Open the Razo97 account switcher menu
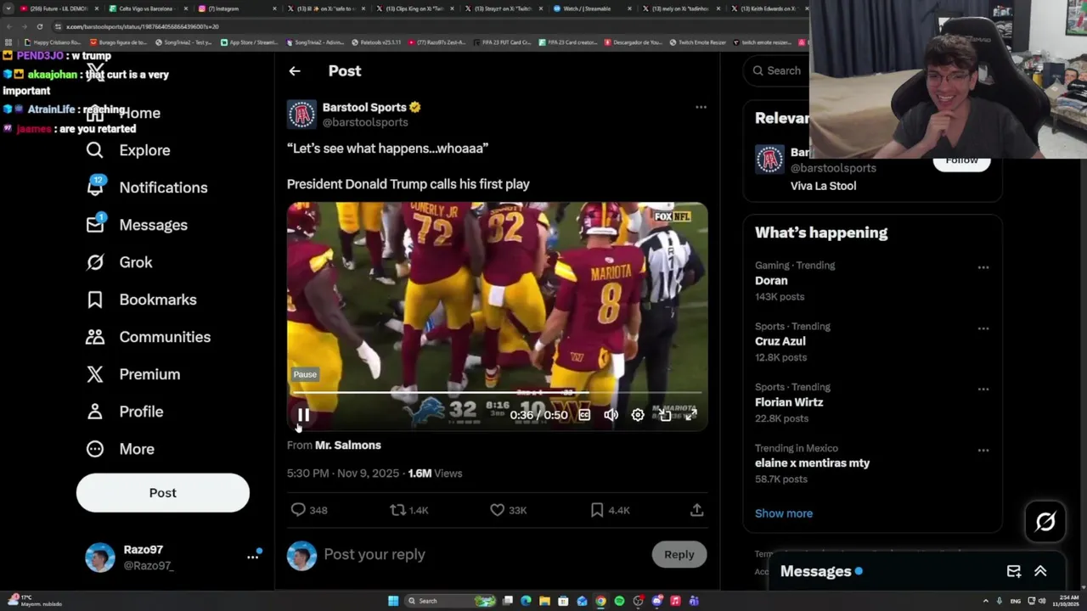Screen dimensions: 1087x611 coord(252,557)
